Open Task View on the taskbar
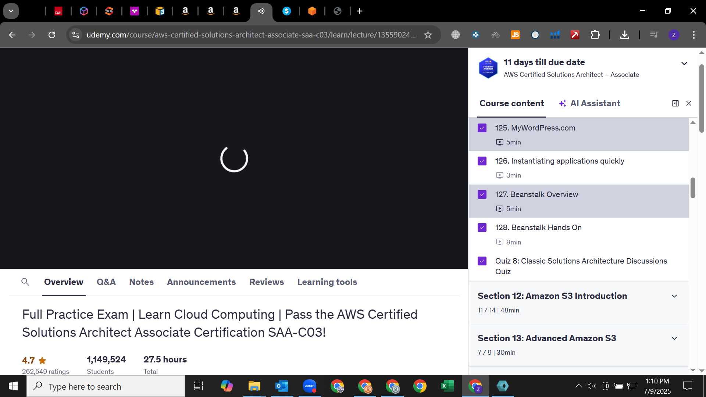The width and height of the screenshot is (706, 397). (199, 386)
